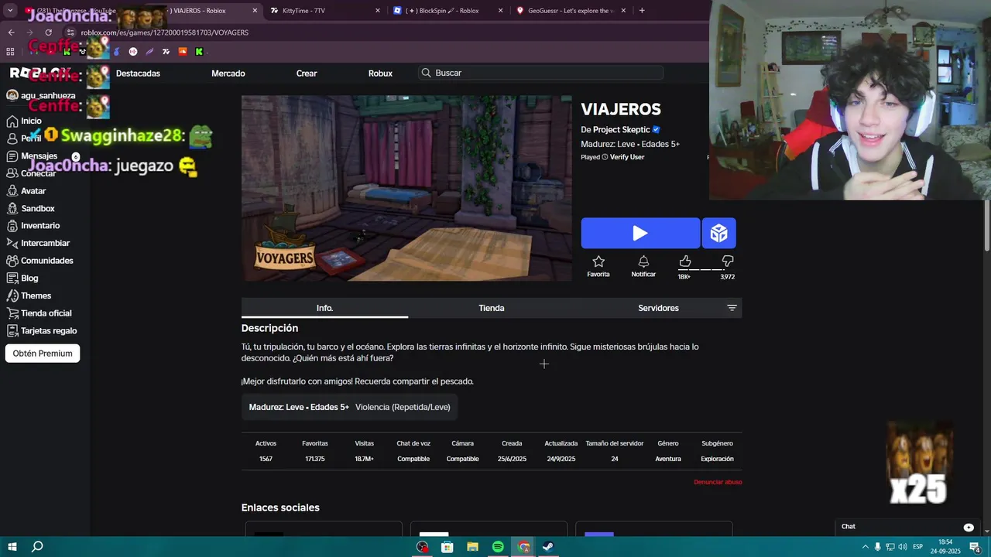Open the server filter icon next to Servidores
Screen dimensions: 991x557
coord(732,308)
